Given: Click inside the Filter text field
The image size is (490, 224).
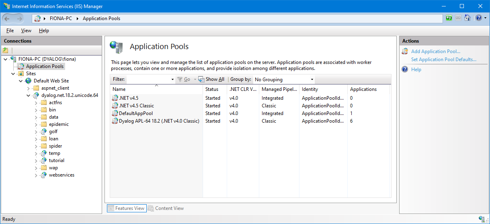Looking at the screenshot, I should (x=148, y=80).
